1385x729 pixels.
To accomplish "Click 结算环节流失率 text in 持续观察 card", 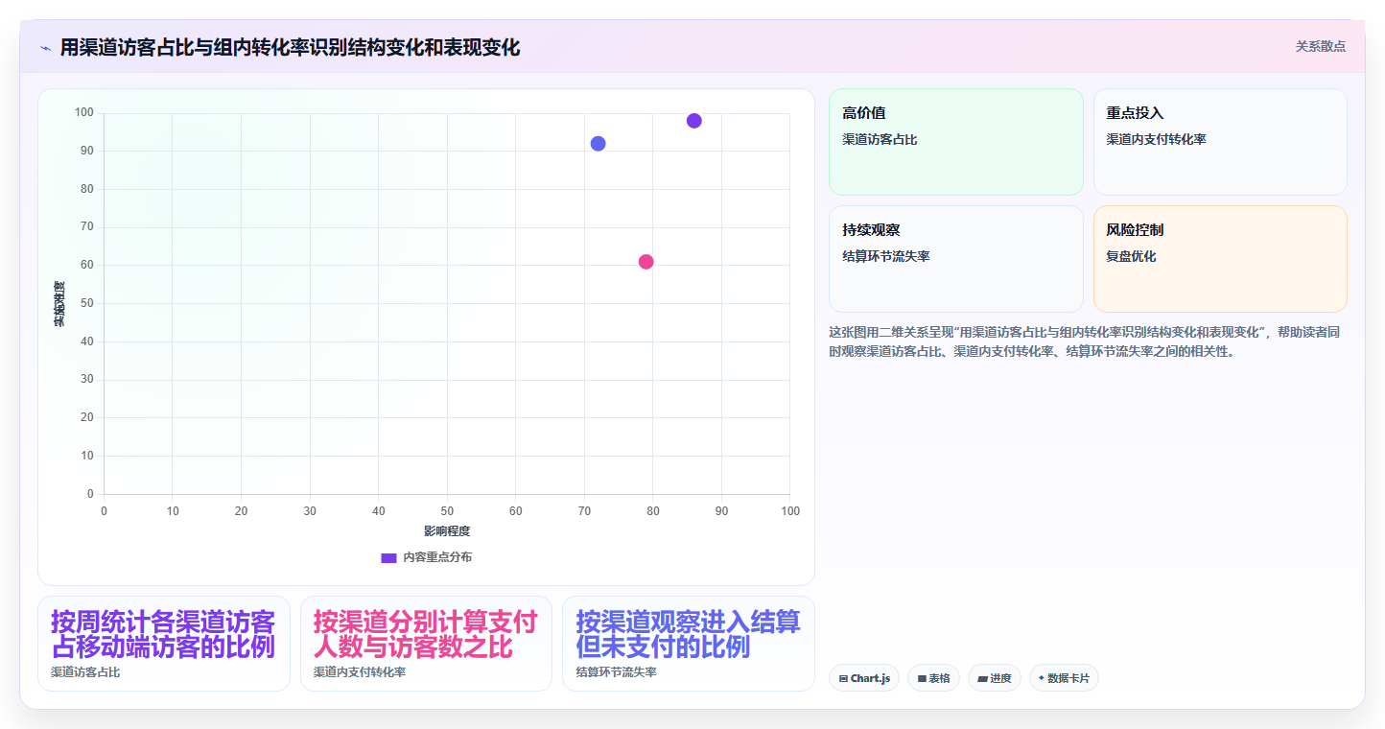I will pyautogui.click(x=885, y=256).
